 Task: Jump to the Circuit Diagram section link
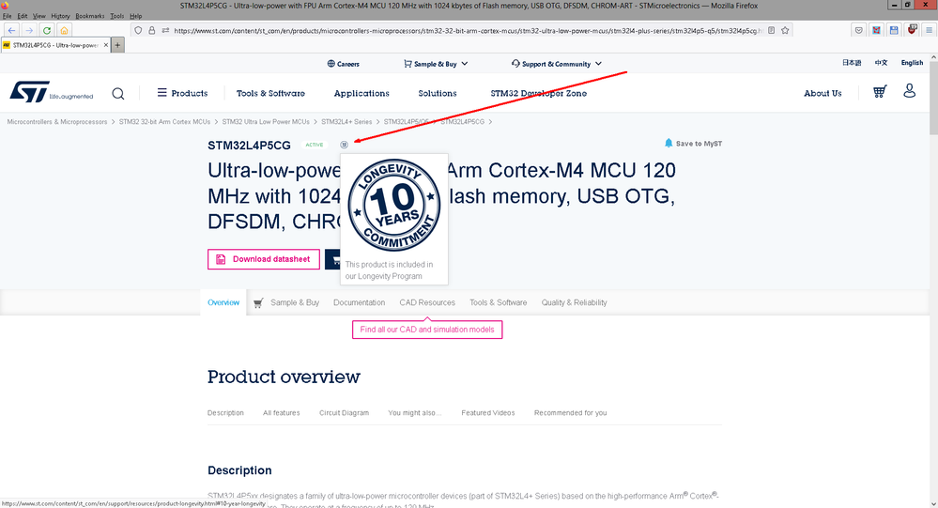[x=344, y=413]
